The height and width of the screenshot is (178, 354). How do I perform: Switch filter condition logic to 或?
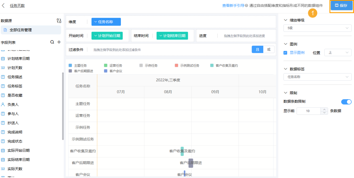point(268,50)
